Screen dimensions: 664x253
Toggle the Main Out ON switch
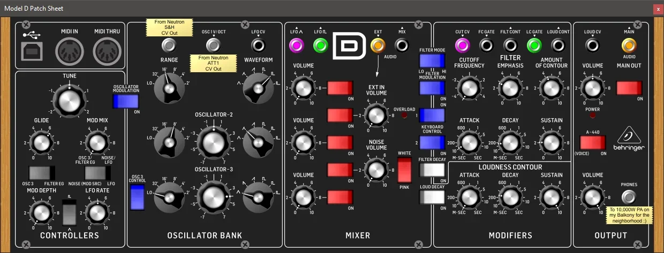point(629,88)
